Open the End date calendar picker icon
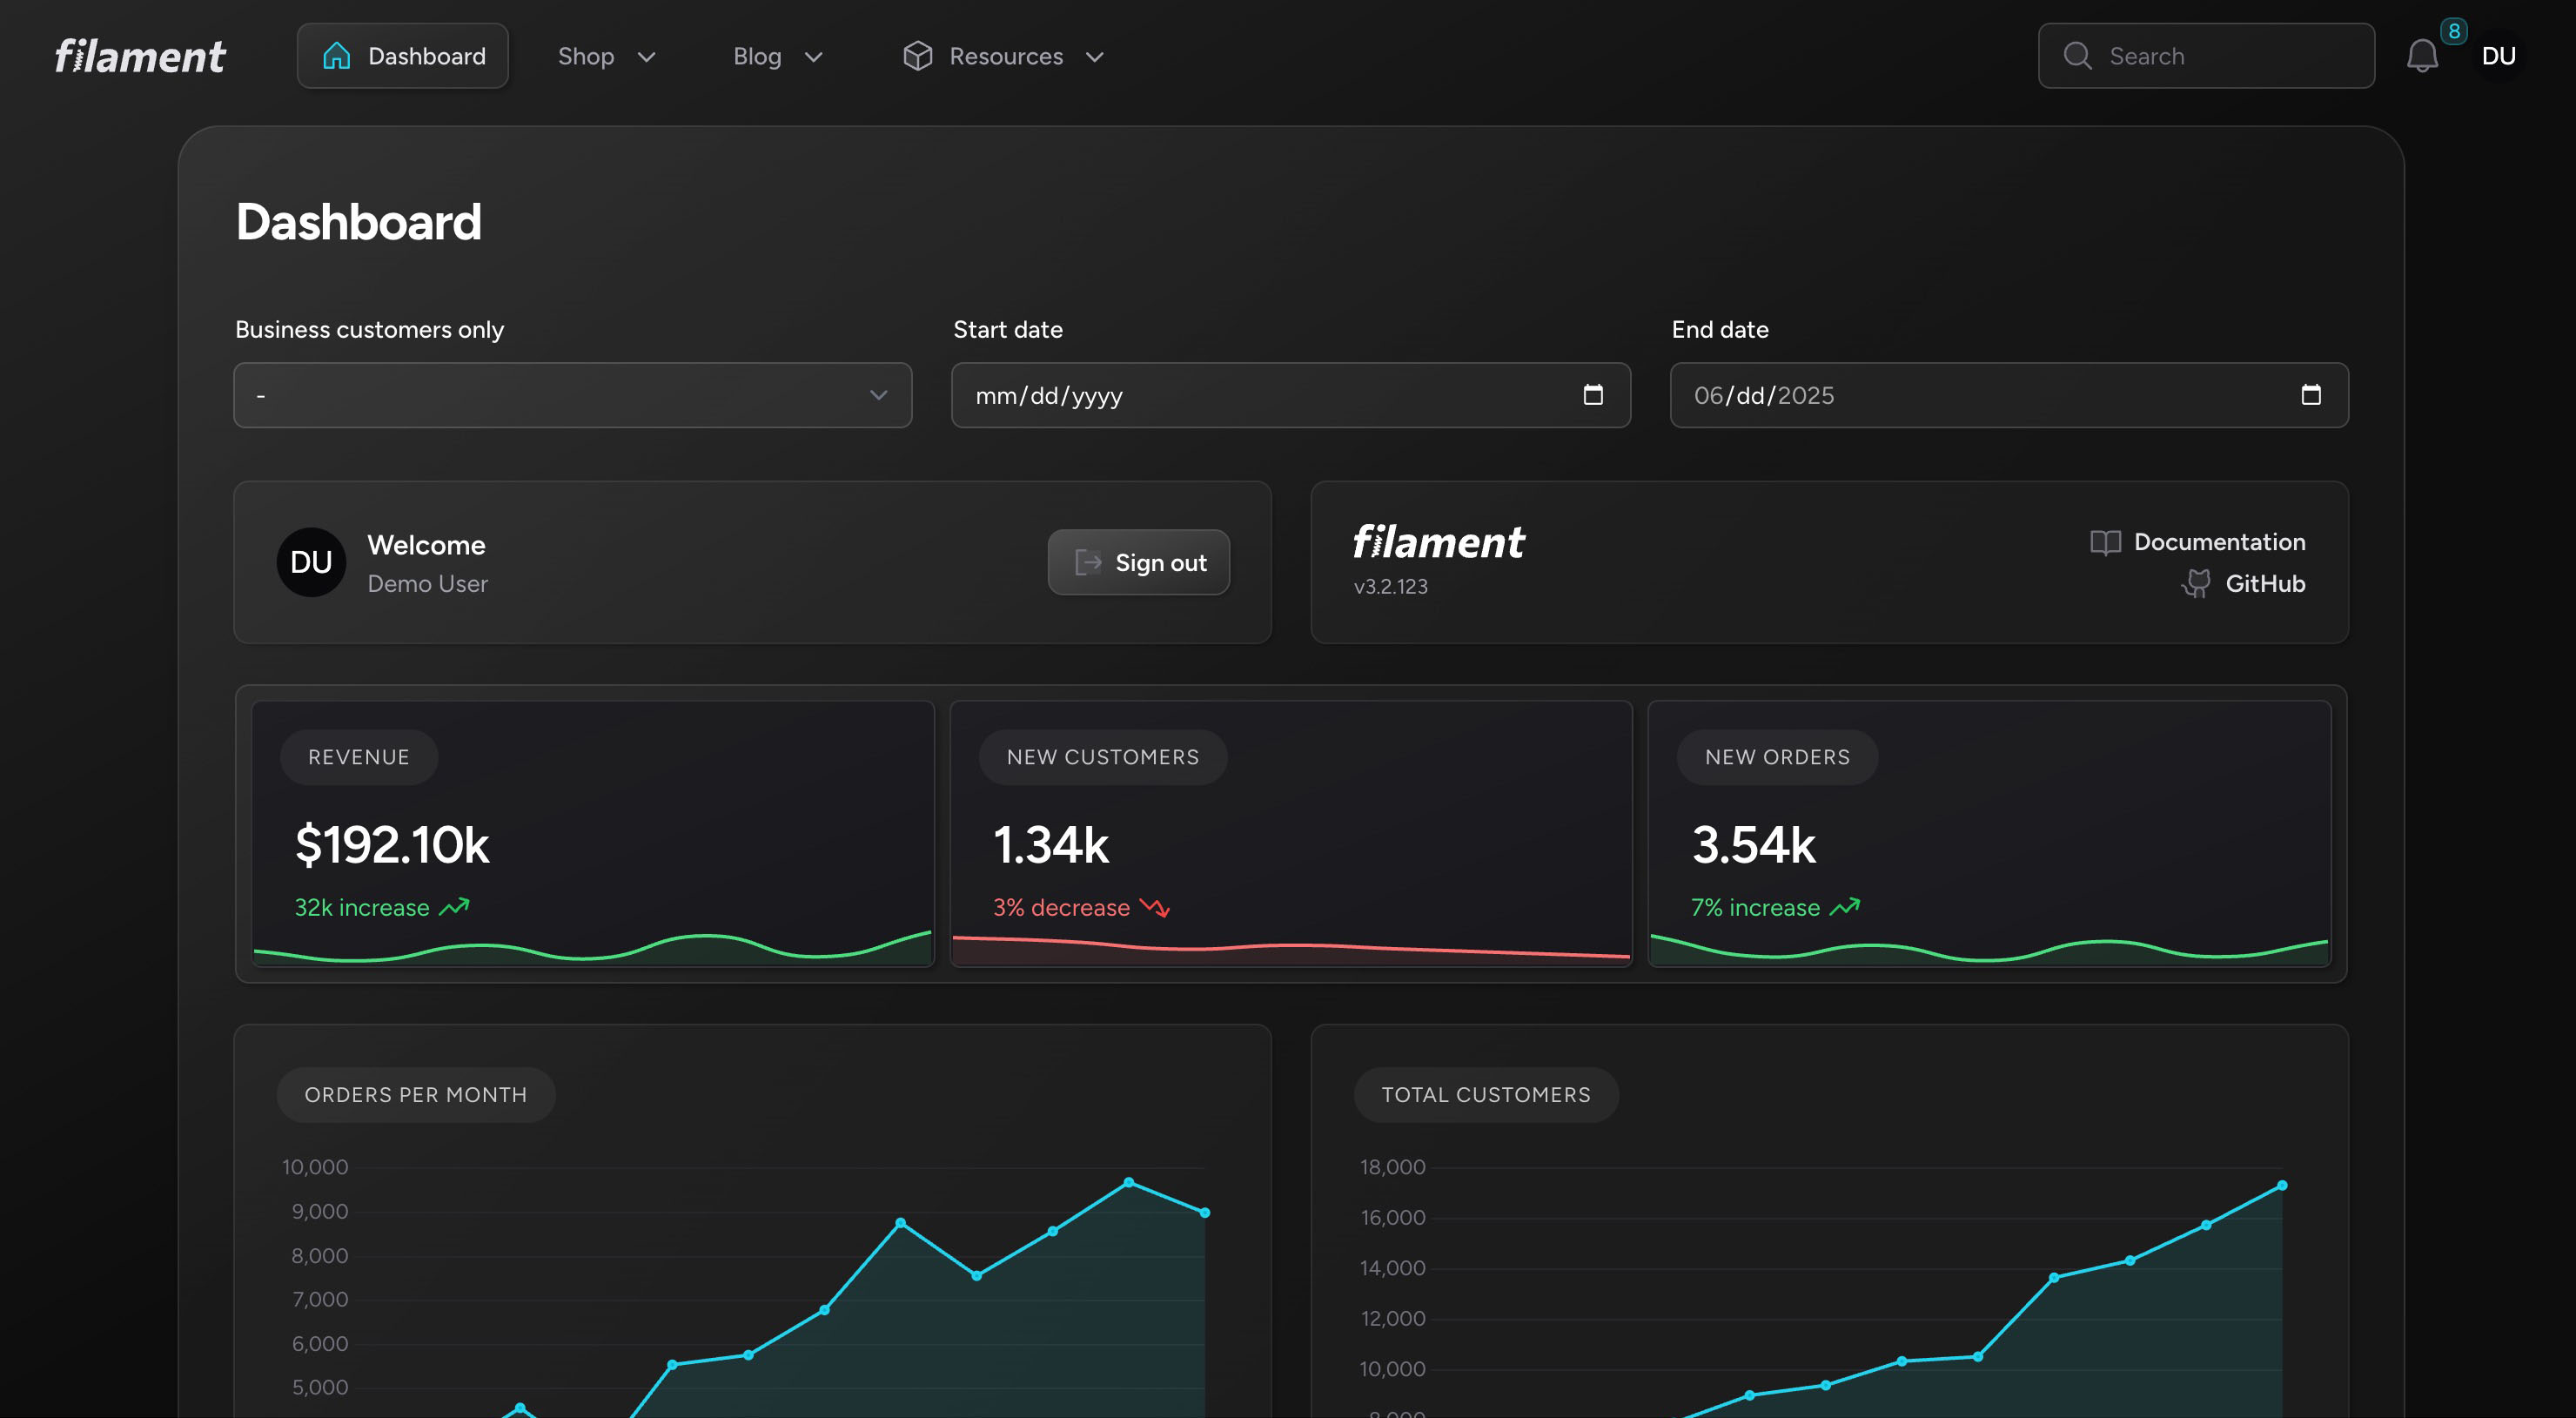Image resolution: width=2576 pixels, height=1418 pixels. point(2311,395)
